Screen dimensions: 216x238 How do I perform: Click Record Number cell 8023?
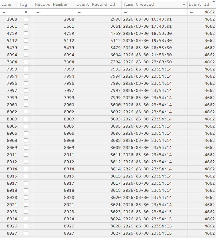tap(54, 212)
